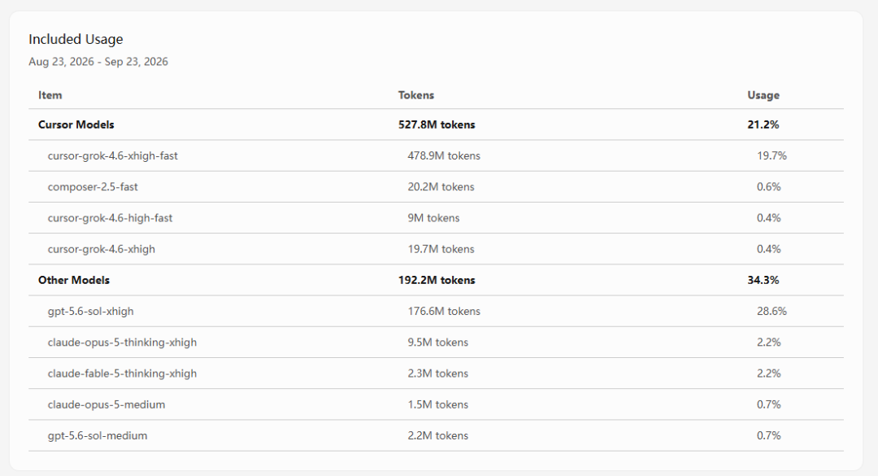Click the 9M tokens cell
This screenshot has height=476, width=878.
[x=433, y=218]
